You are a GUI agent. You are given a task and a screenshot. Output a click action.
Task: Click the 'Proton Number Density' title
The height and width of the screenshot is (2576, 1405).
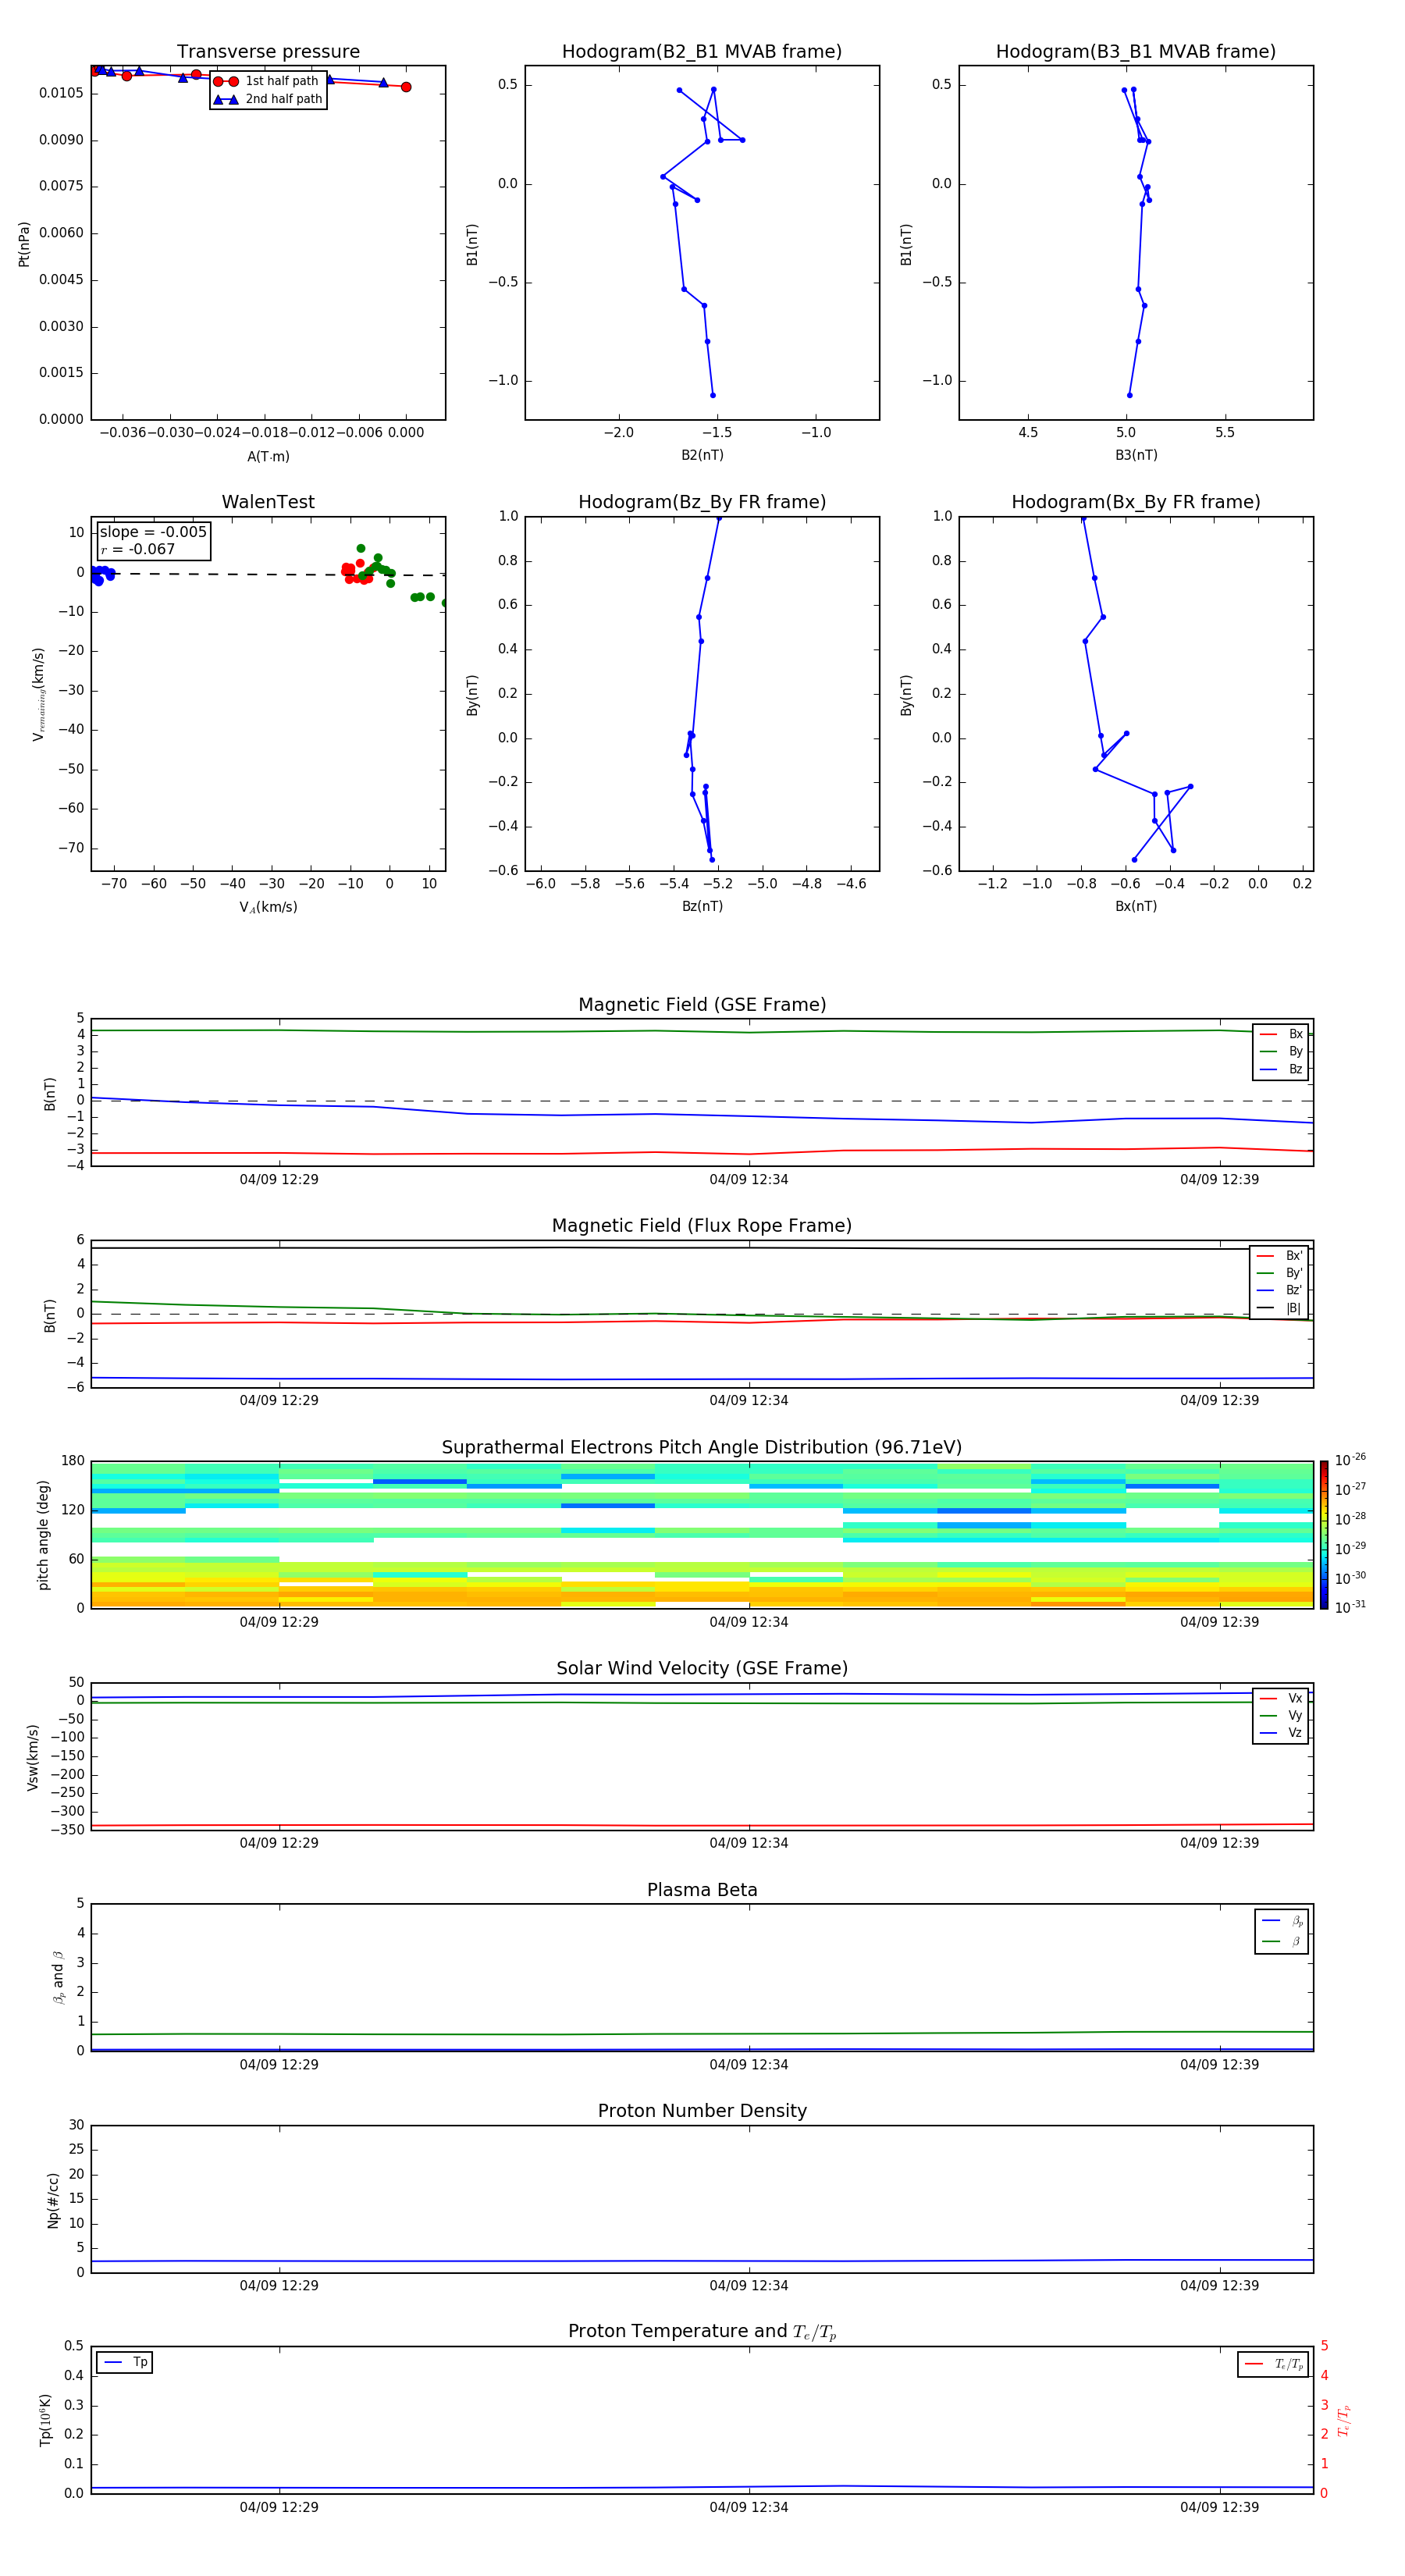point(702,2111)
